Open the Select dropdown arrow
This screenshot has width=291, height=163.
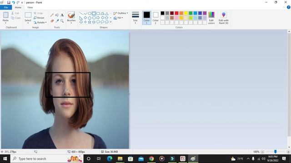click(28, 23)
